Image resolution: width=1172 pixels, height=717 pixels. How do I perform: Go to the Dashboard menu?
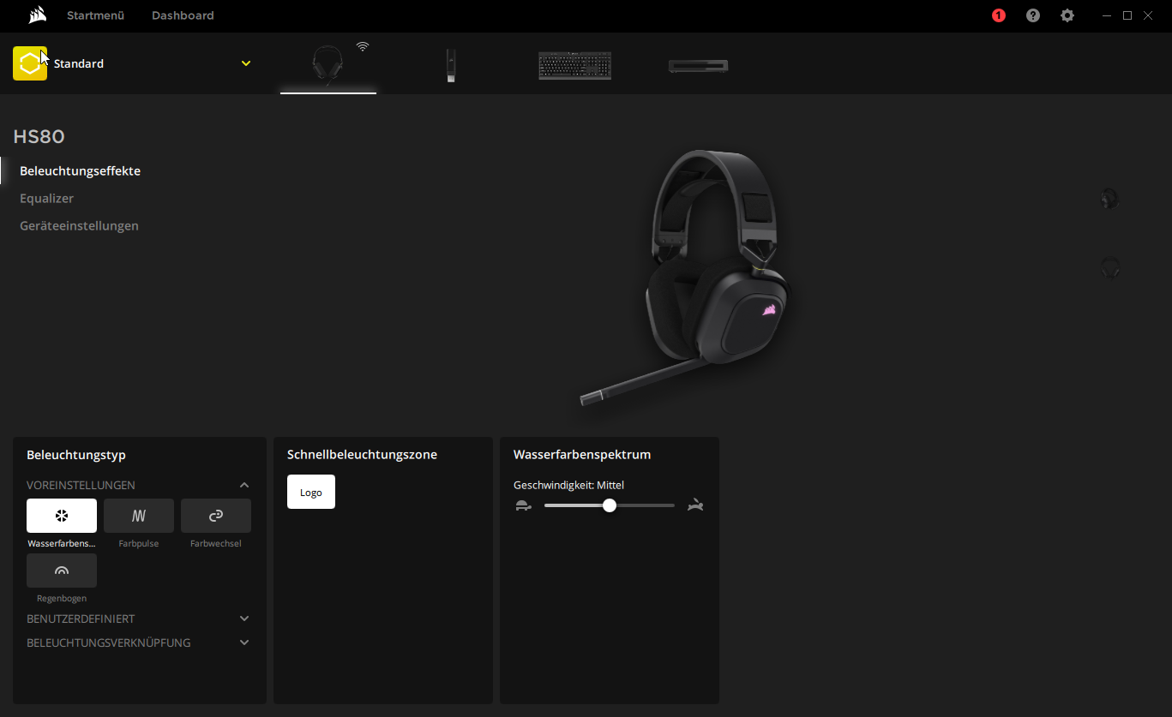pyautogui.click(x=183, y=15)
